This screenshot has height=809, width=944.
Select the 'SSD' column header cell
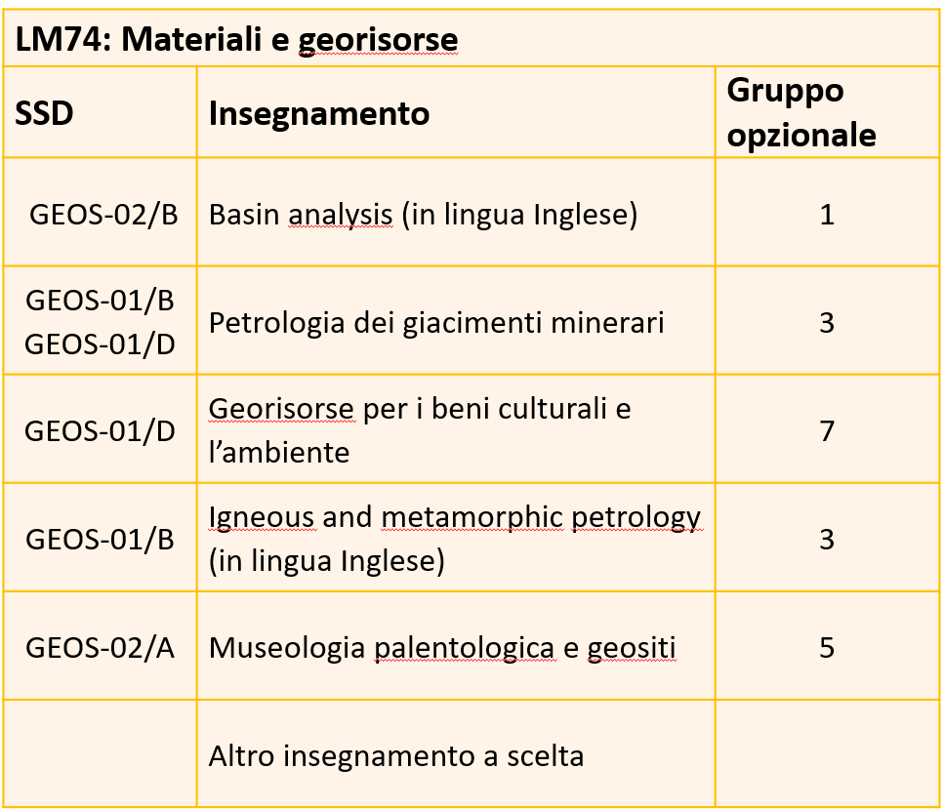44,114
